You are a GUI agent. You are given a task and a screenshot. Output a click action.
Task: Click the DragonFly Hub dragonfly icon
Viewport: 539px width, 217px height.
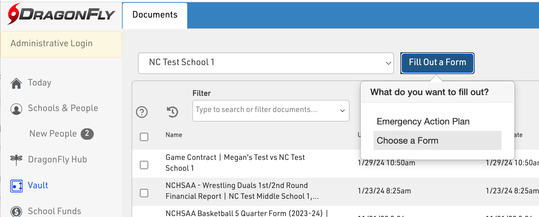16,160
